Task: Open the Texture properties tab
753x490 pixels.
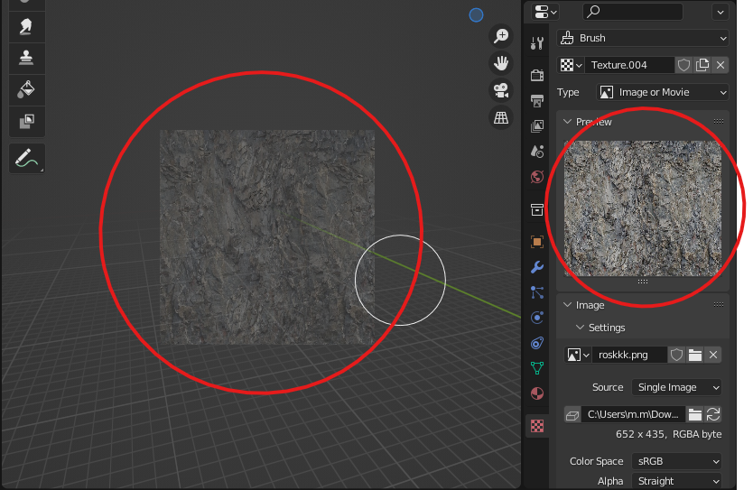Action: point(537,426)
